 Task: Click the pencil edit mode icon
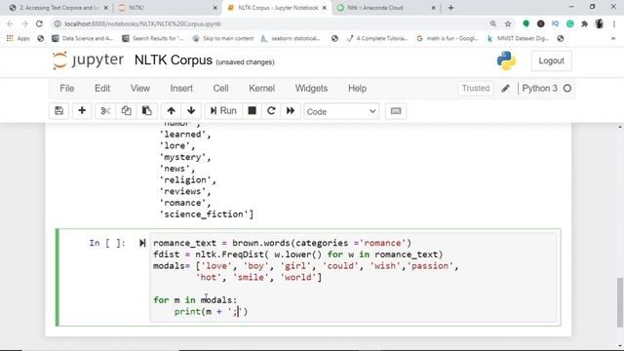505,89
